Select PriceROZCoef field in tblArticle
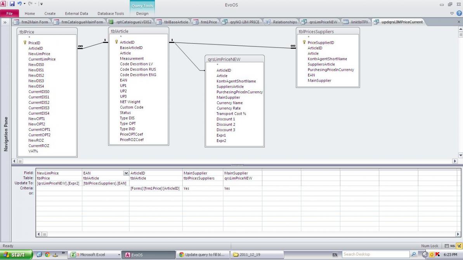This screenshot has height=260, width=463. [x=132, y=140]
